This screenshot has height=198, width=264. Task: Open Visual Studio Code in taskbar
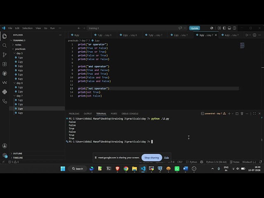coord(143,169)
